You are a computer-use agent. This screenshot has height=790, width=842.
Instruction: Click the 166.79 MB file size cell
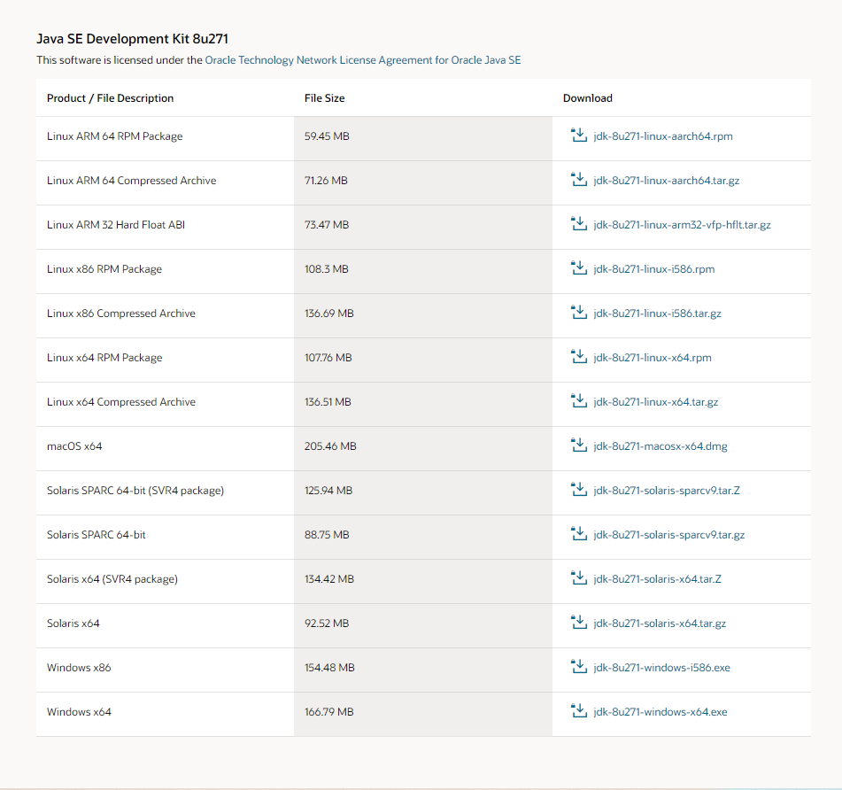click(423, 715)
